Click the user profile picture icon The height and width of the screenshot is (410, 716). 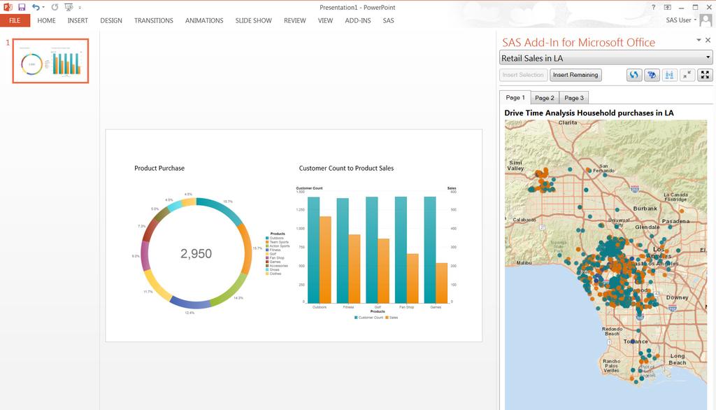pos(706,20)
